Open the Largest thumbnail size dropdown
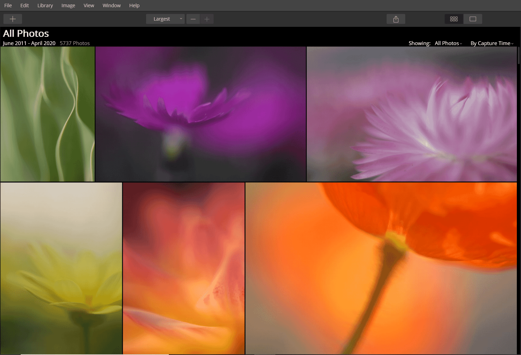The image size is (521, 355). [165, 19]
